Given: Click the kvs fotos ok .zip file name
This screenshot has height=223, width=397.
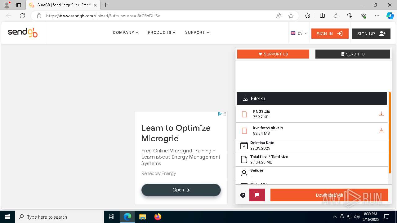Looking at the screenshot, I should [x=268, y=128].
